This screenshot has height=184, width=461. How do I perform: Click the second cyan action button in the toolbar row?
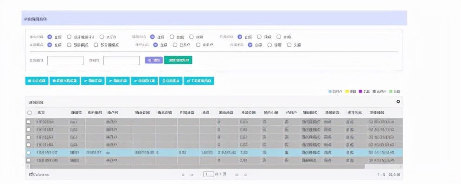[64, 81]
